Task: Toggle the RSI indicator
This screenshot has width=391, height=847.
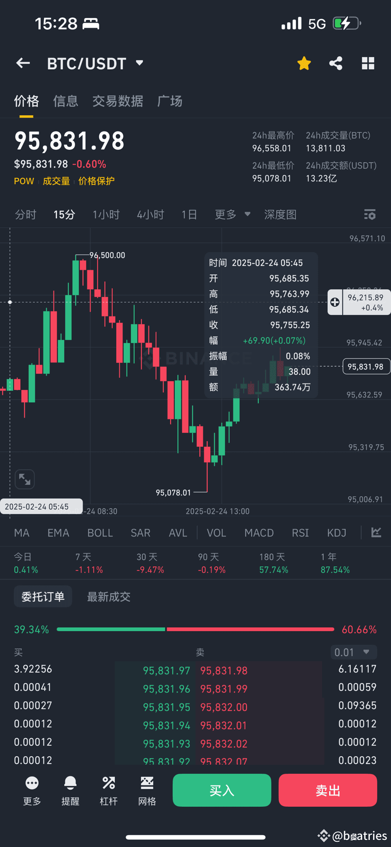Action: pos(300,533)
